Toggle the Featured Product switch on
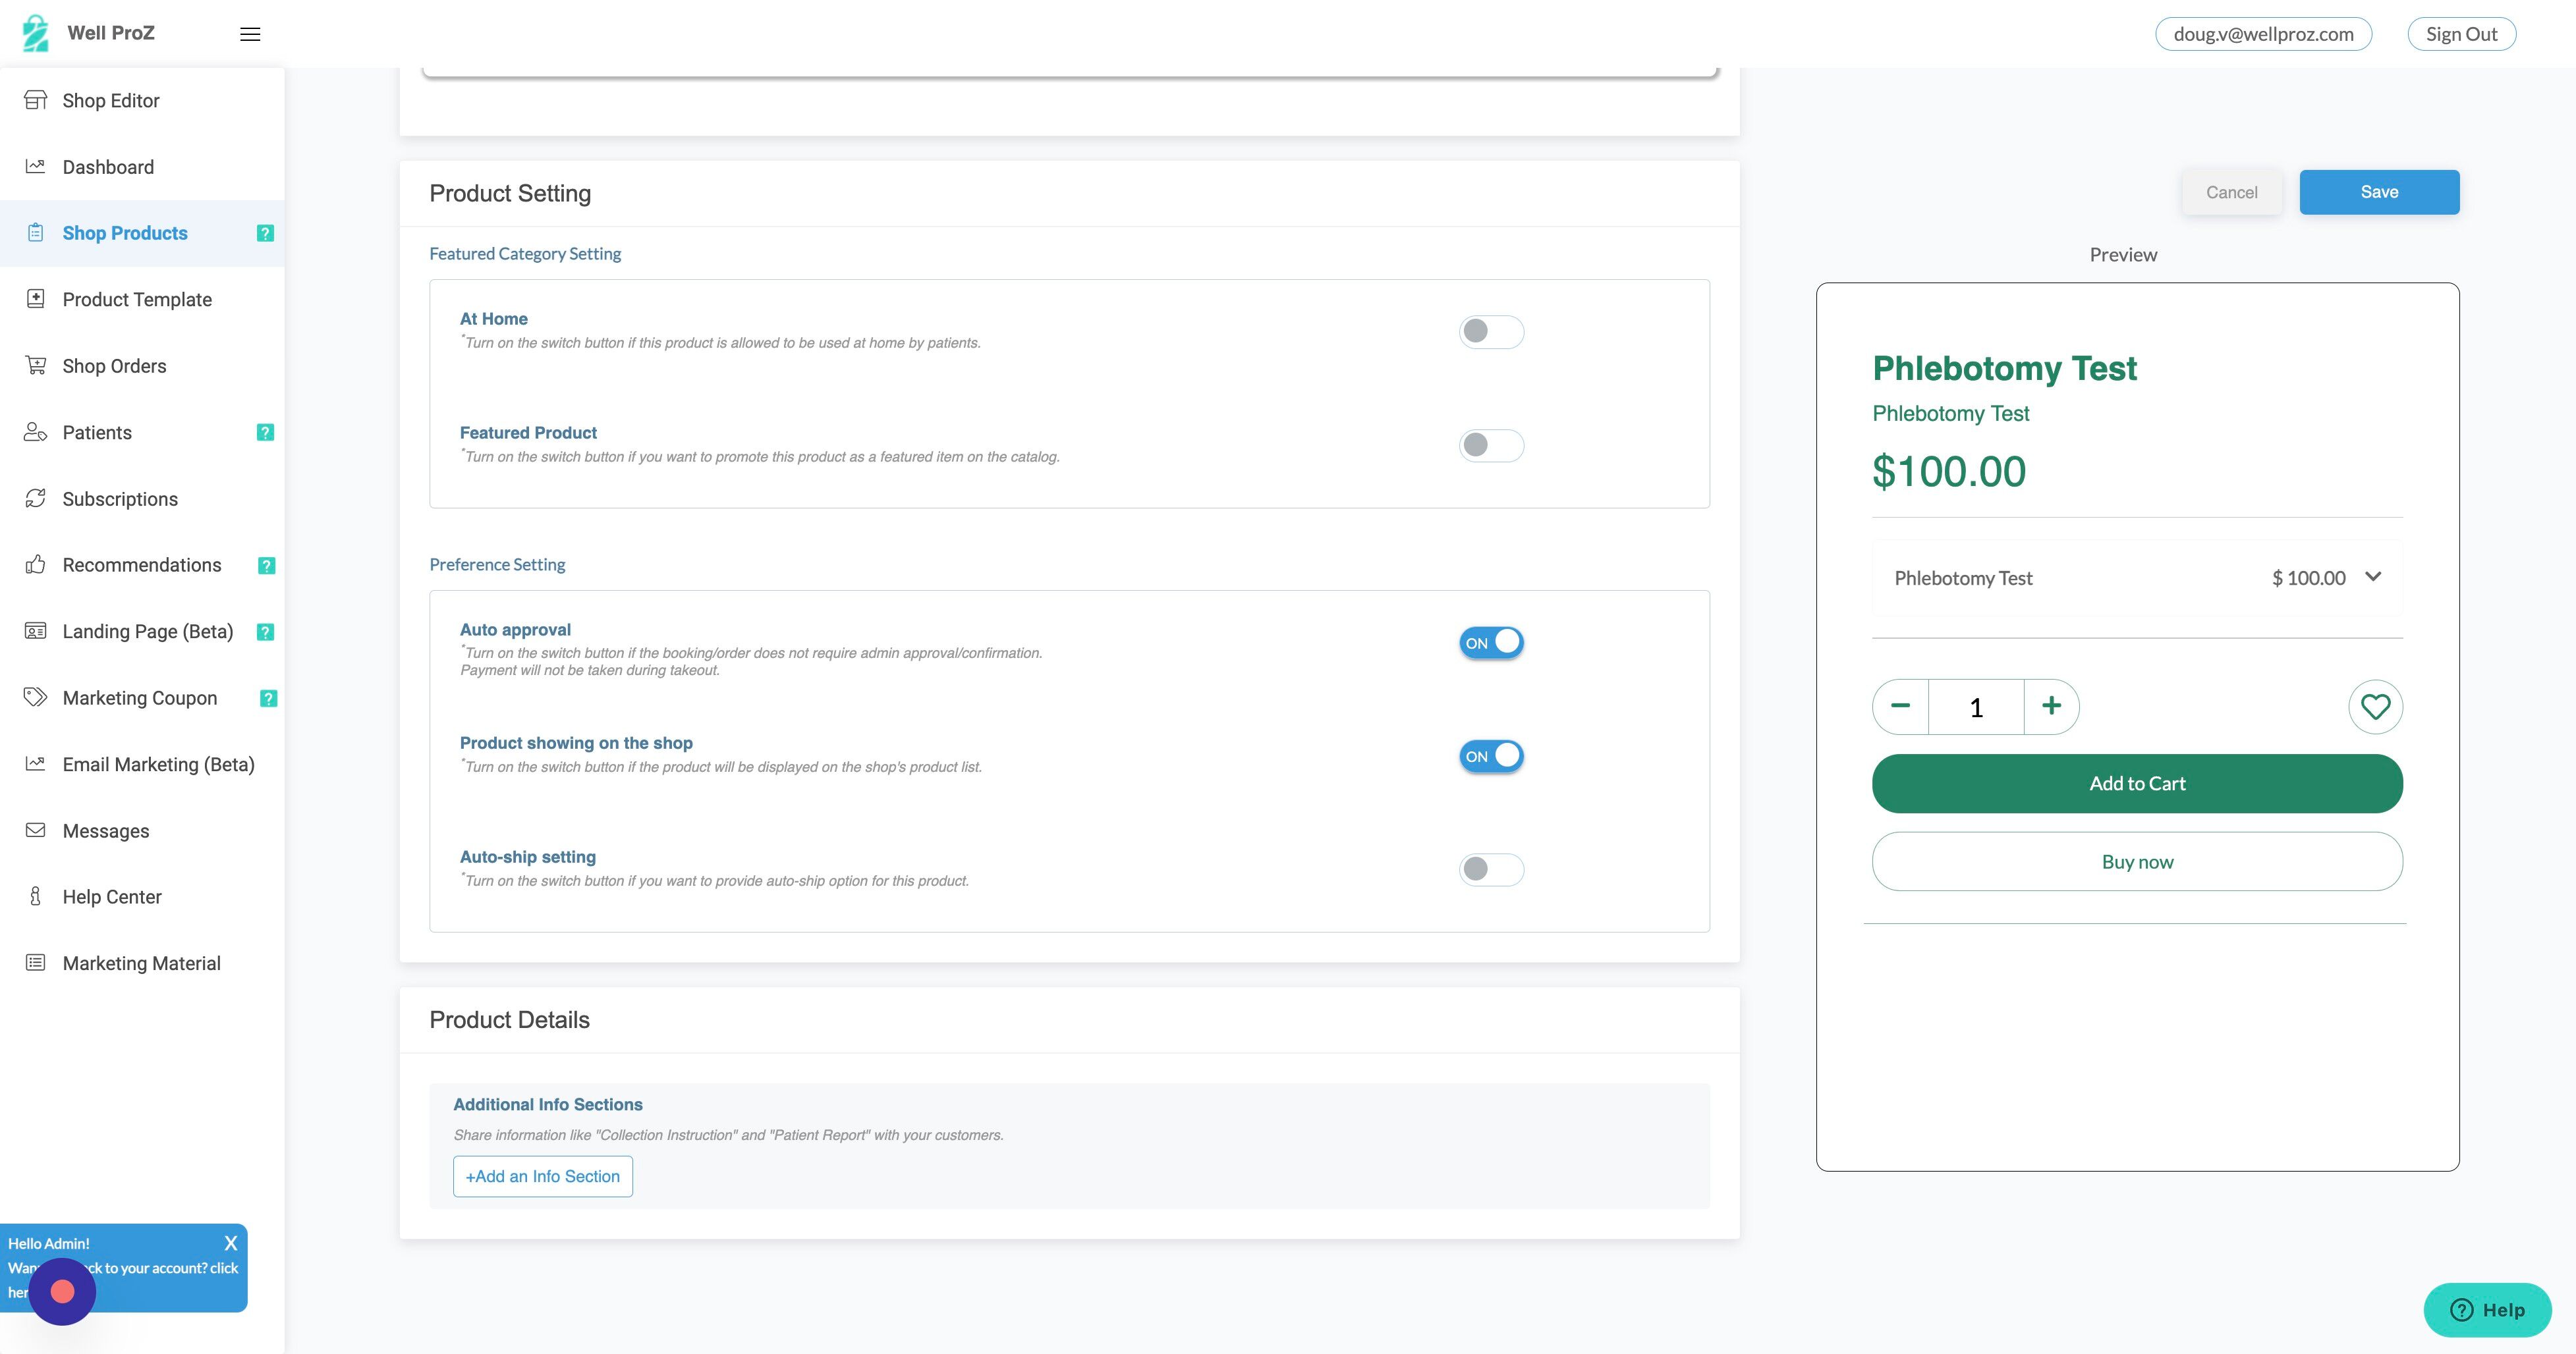The height and width of the screenshot is (1354, 2576). point(1491,446)
